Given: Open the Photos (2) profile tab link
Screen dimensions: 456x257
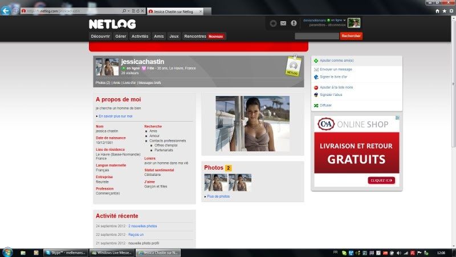Looking at the screenshot, I should [x=103, y=83].
